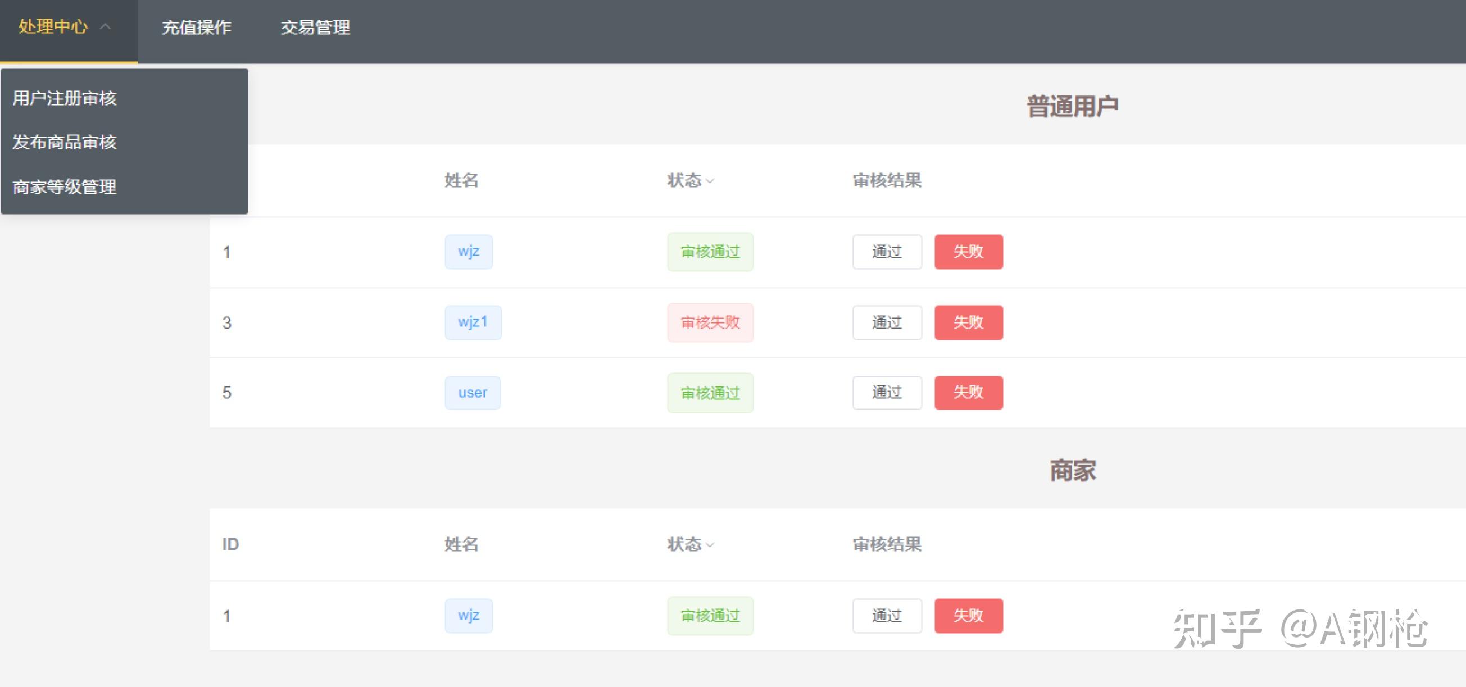Screen dimensions: 1466x687
Task: Click 审核通过 tag in 商家 table
Action: [710, 615]
